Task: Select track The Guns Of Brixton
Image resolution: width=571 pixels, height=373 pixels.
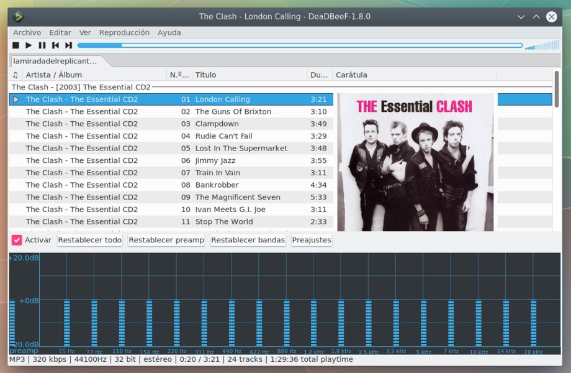Action: 171,111
